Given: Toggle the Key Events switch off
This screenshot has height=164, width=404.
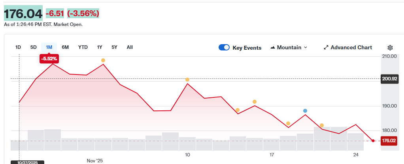Looking at the screenshot, I should coord(224,48).
